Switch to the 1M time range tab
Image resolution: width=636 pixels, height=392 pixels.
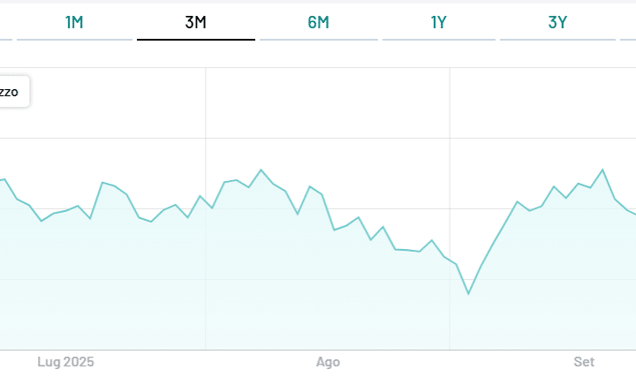pyautogui.click(x=74, y=22)
